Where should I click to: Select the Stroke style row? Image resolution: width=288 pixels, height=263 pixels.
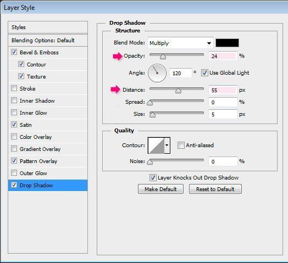coord(48,88)
